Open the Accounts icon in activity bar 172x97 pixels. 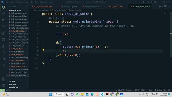point(3,79)
